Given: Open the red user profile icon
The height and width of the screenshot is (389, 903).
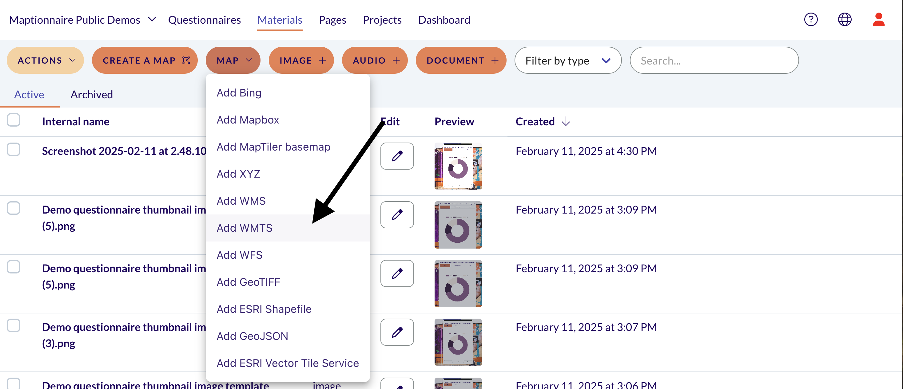Looking at the screenshot, I should point(878,20).
